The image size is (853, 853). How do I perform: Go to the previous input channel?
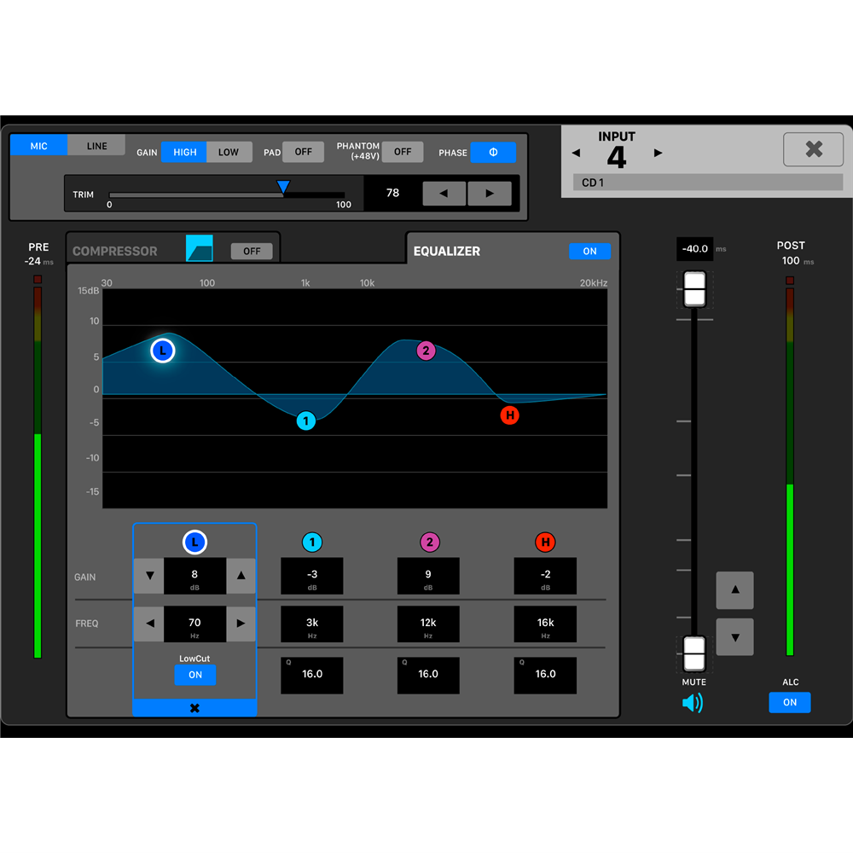point(576,154)
